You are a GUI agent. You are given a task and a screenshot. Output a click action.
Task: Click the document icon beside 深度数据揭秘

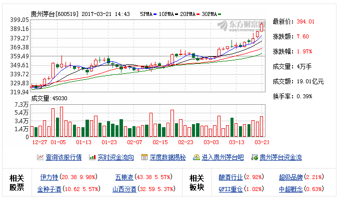144,157
